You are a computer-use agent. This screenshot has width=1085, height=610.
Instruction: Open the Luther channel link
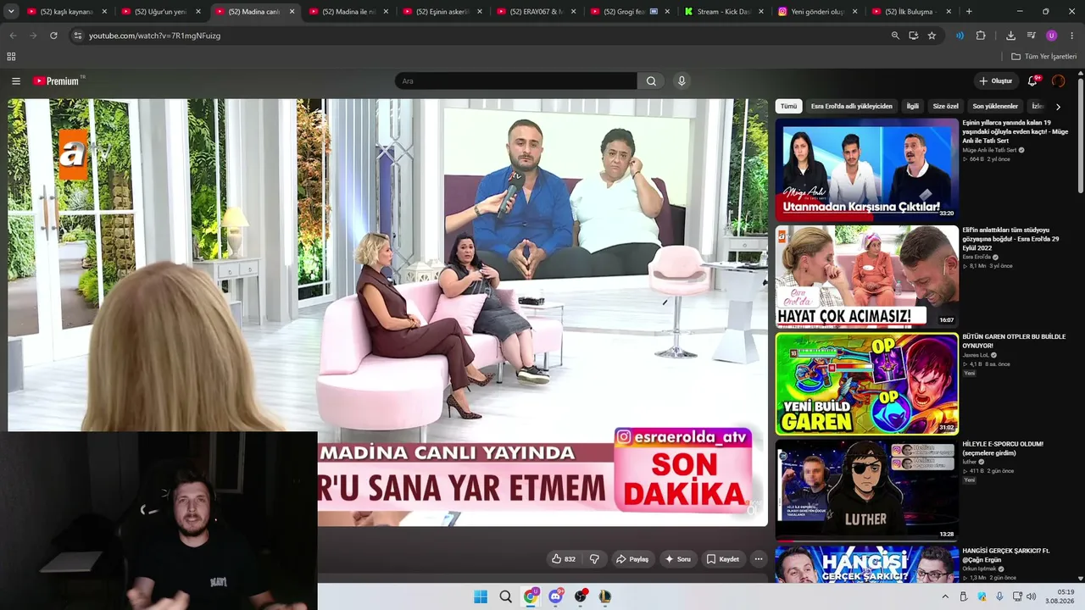pos(970,462)
